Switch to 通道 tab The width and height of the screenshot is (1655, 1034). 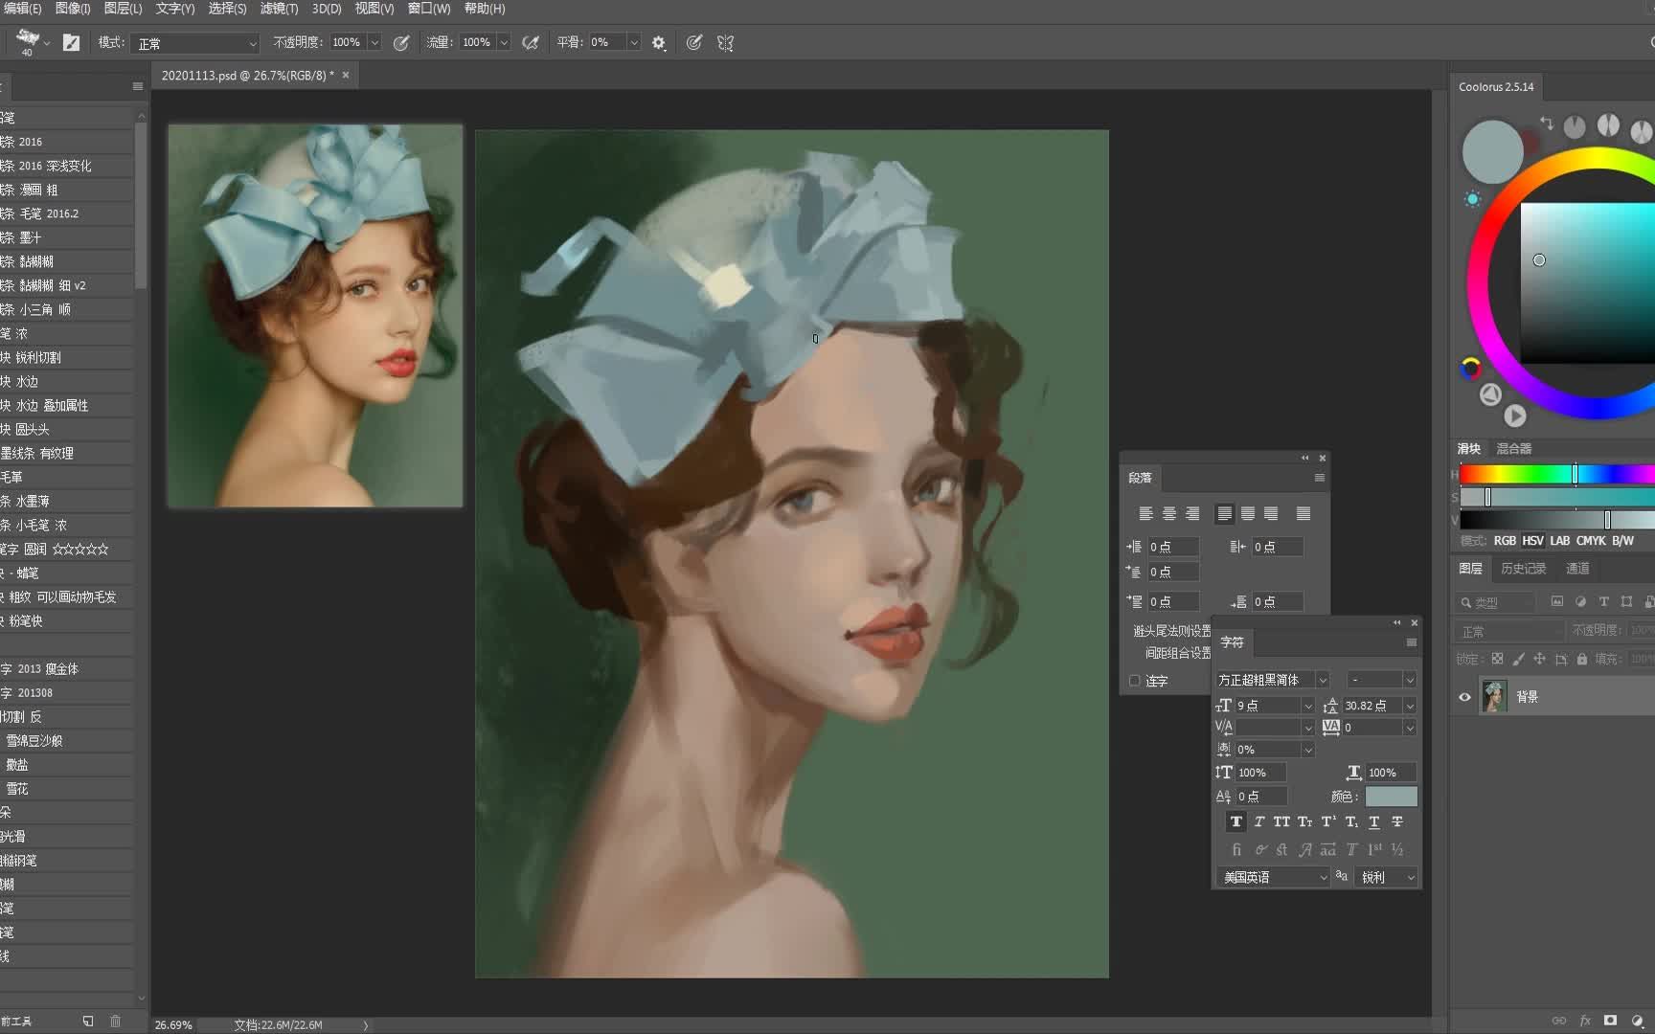coord(1577,569)
